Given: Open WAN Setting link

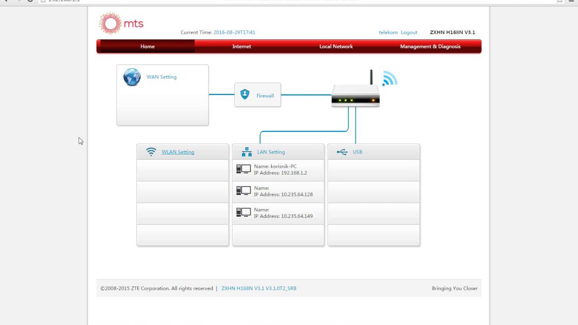Looking at the screenshot, I should point(161,77).
